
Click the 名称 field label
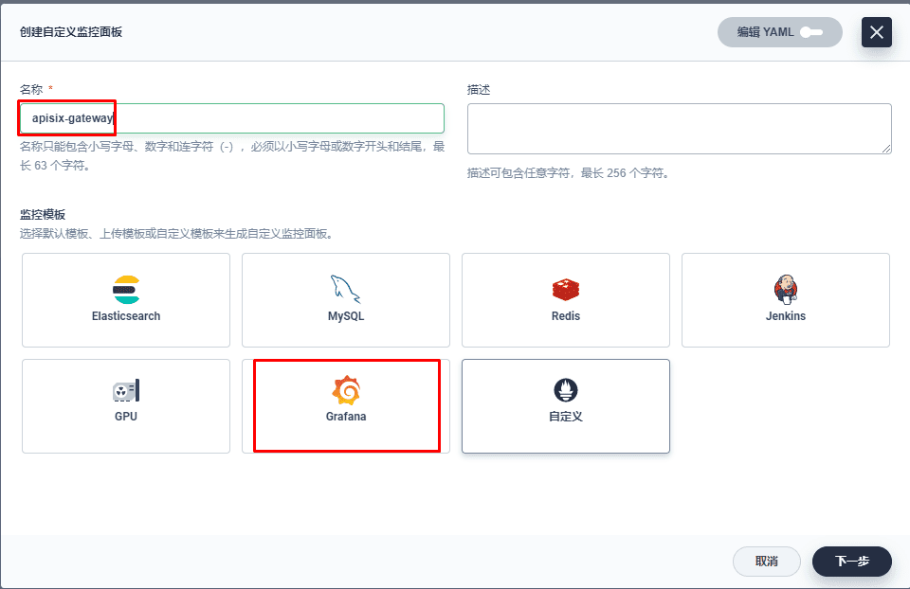tap(31, 89)
